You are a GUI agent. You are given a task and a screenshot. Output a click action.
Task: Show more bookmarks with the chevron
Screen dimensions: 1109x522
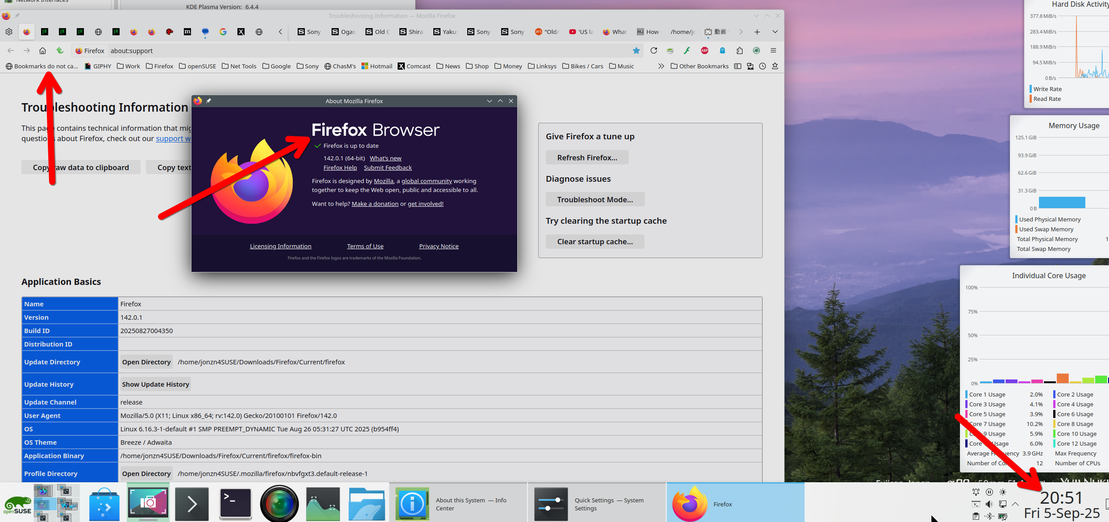click(x=661, y=66)
